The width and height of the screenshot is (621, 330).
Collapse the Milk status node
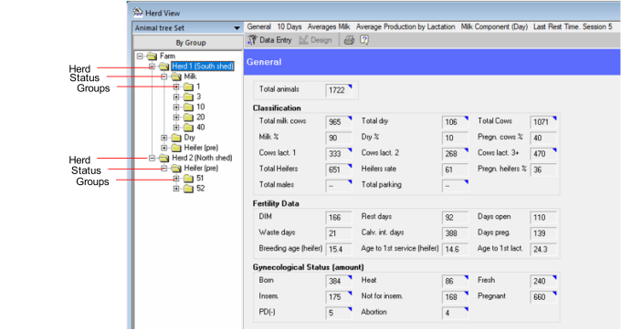coord(164,77)
